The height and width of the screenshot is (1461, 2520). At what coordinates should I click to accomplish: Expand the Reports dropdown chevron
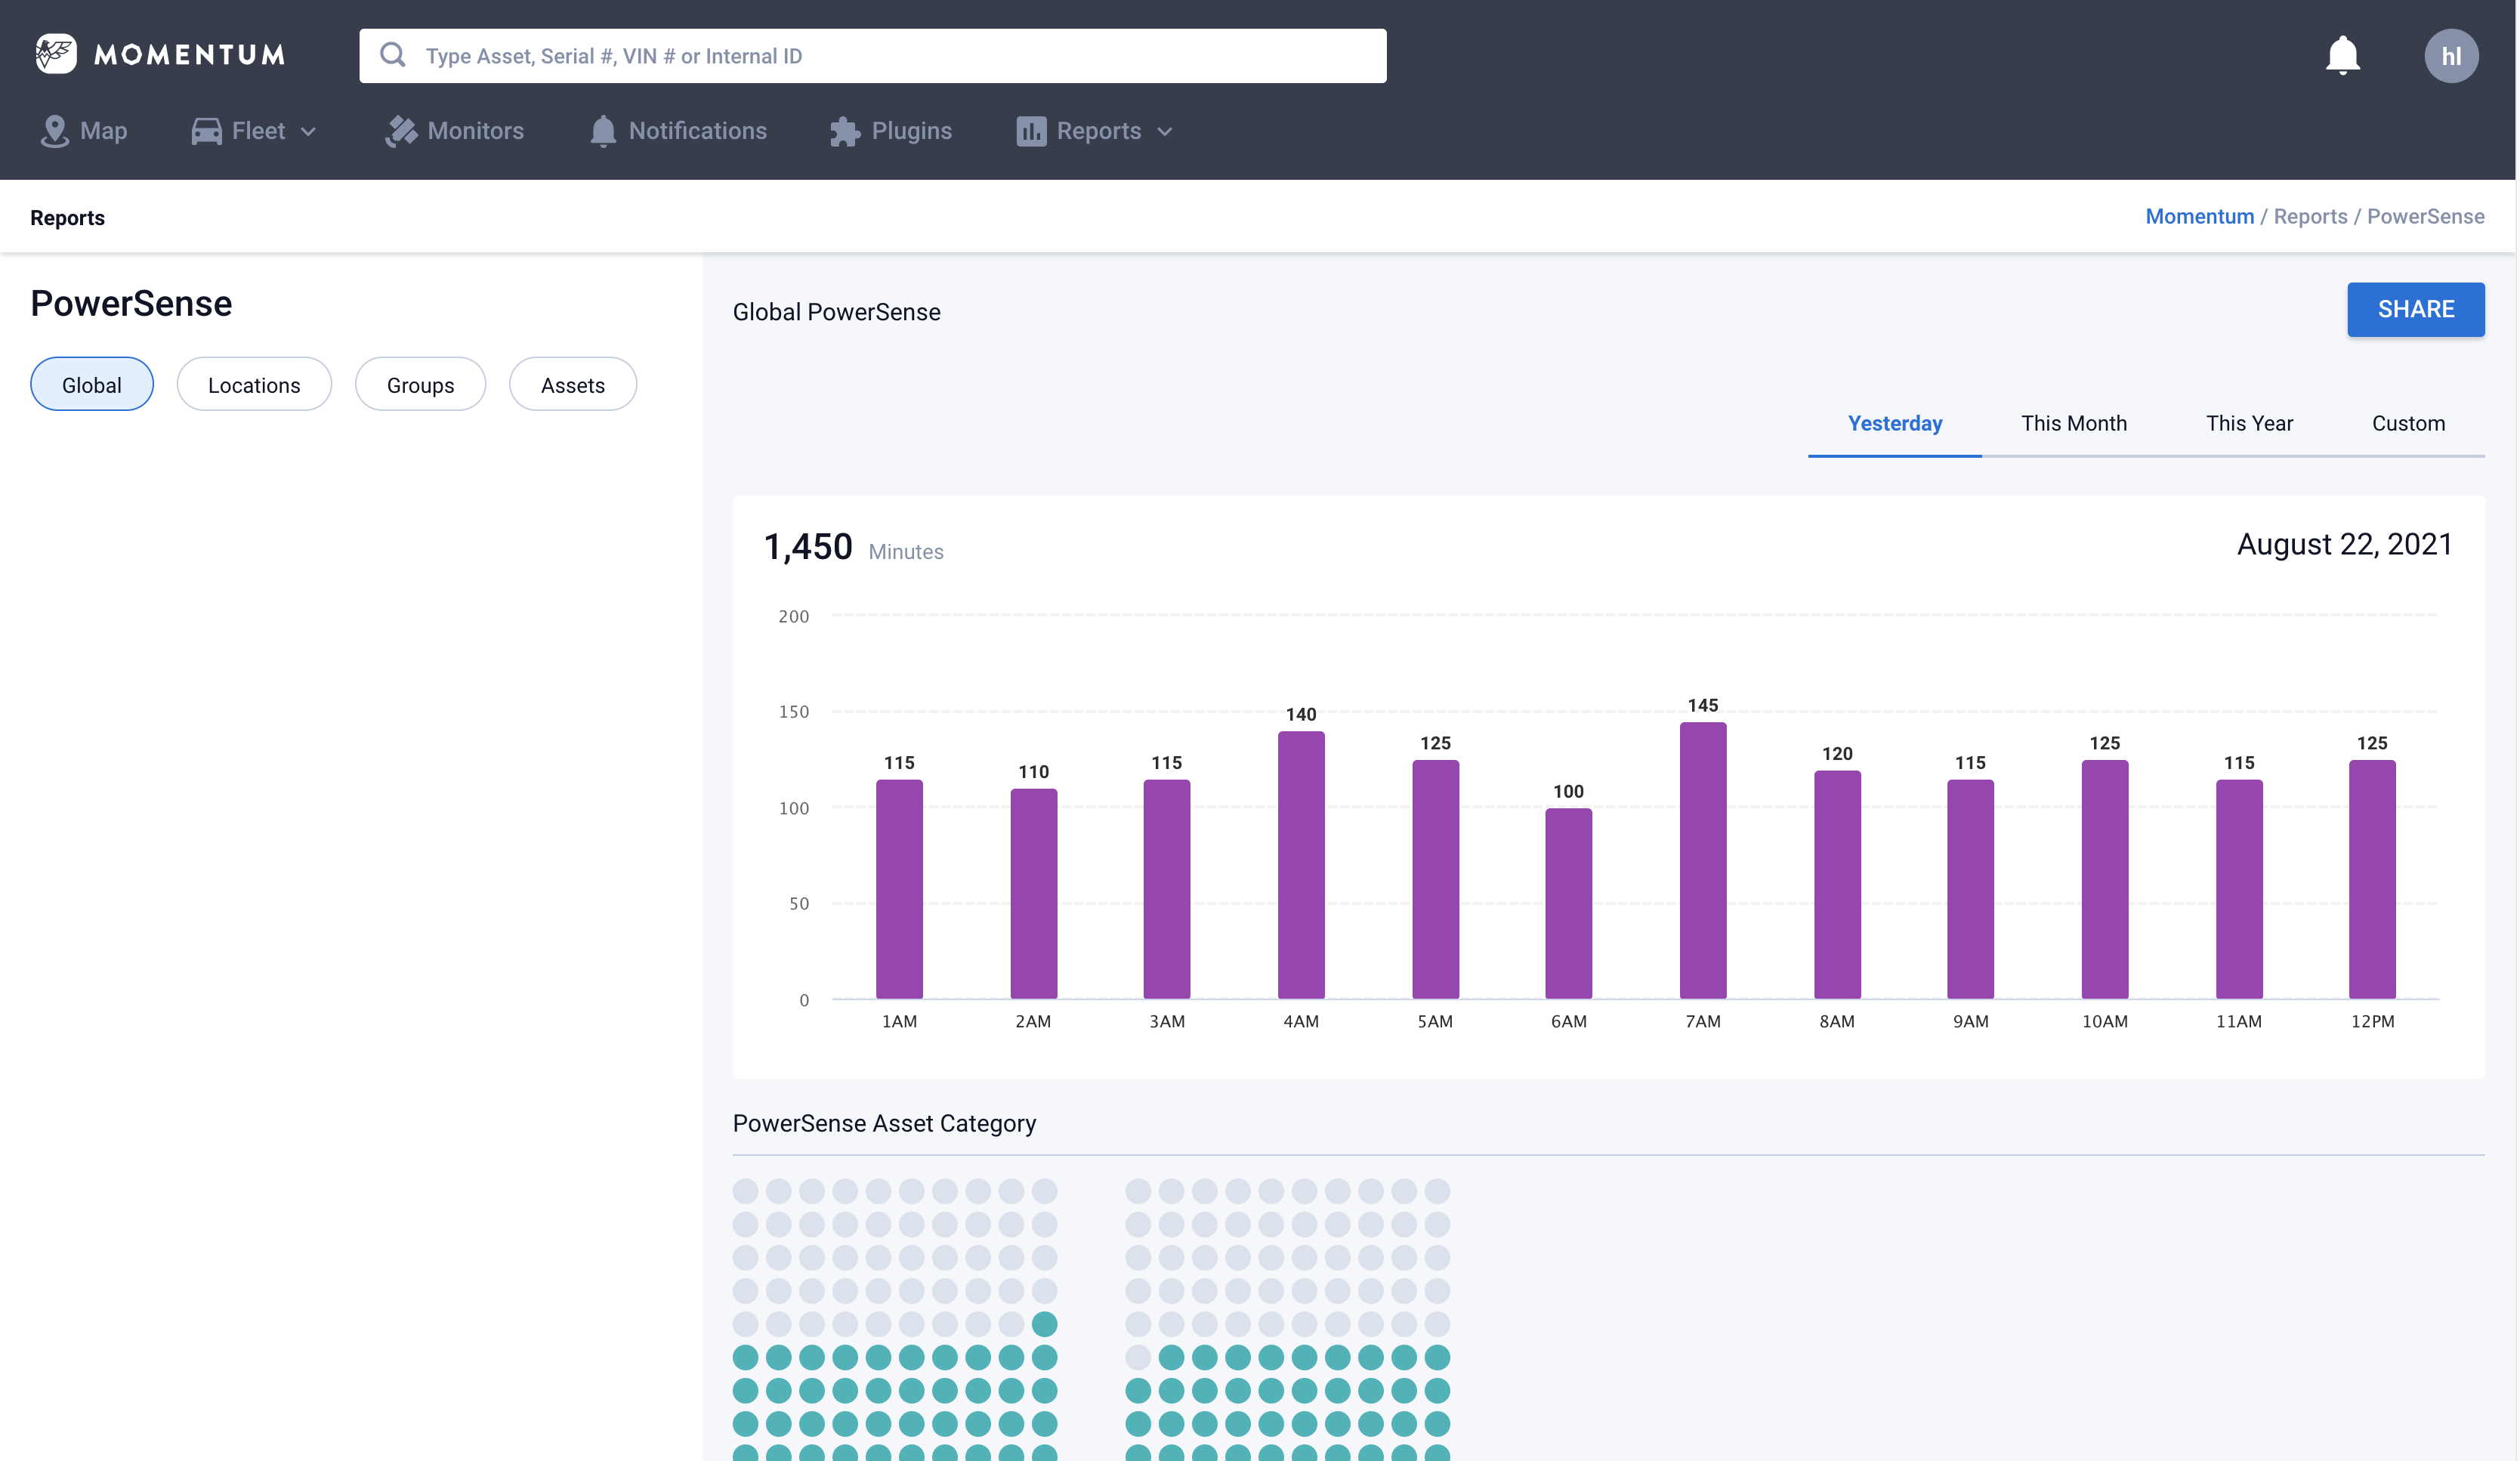[x=1164, y=132]
